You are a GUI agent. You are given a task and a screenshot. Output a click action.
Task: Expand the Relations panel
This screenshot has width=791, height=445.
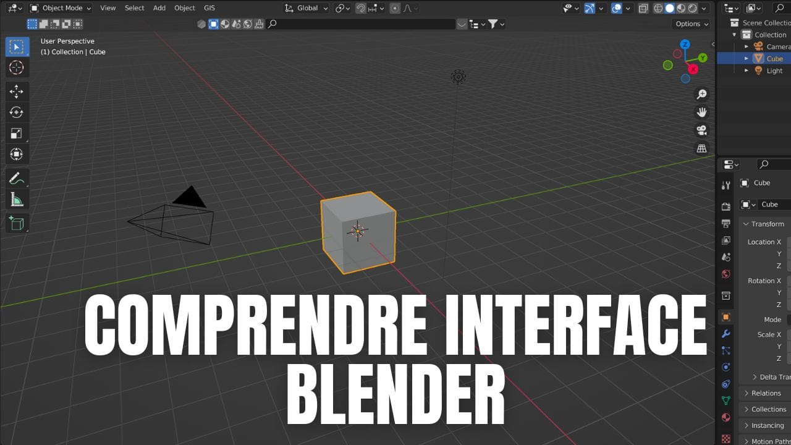click(746, 393)
